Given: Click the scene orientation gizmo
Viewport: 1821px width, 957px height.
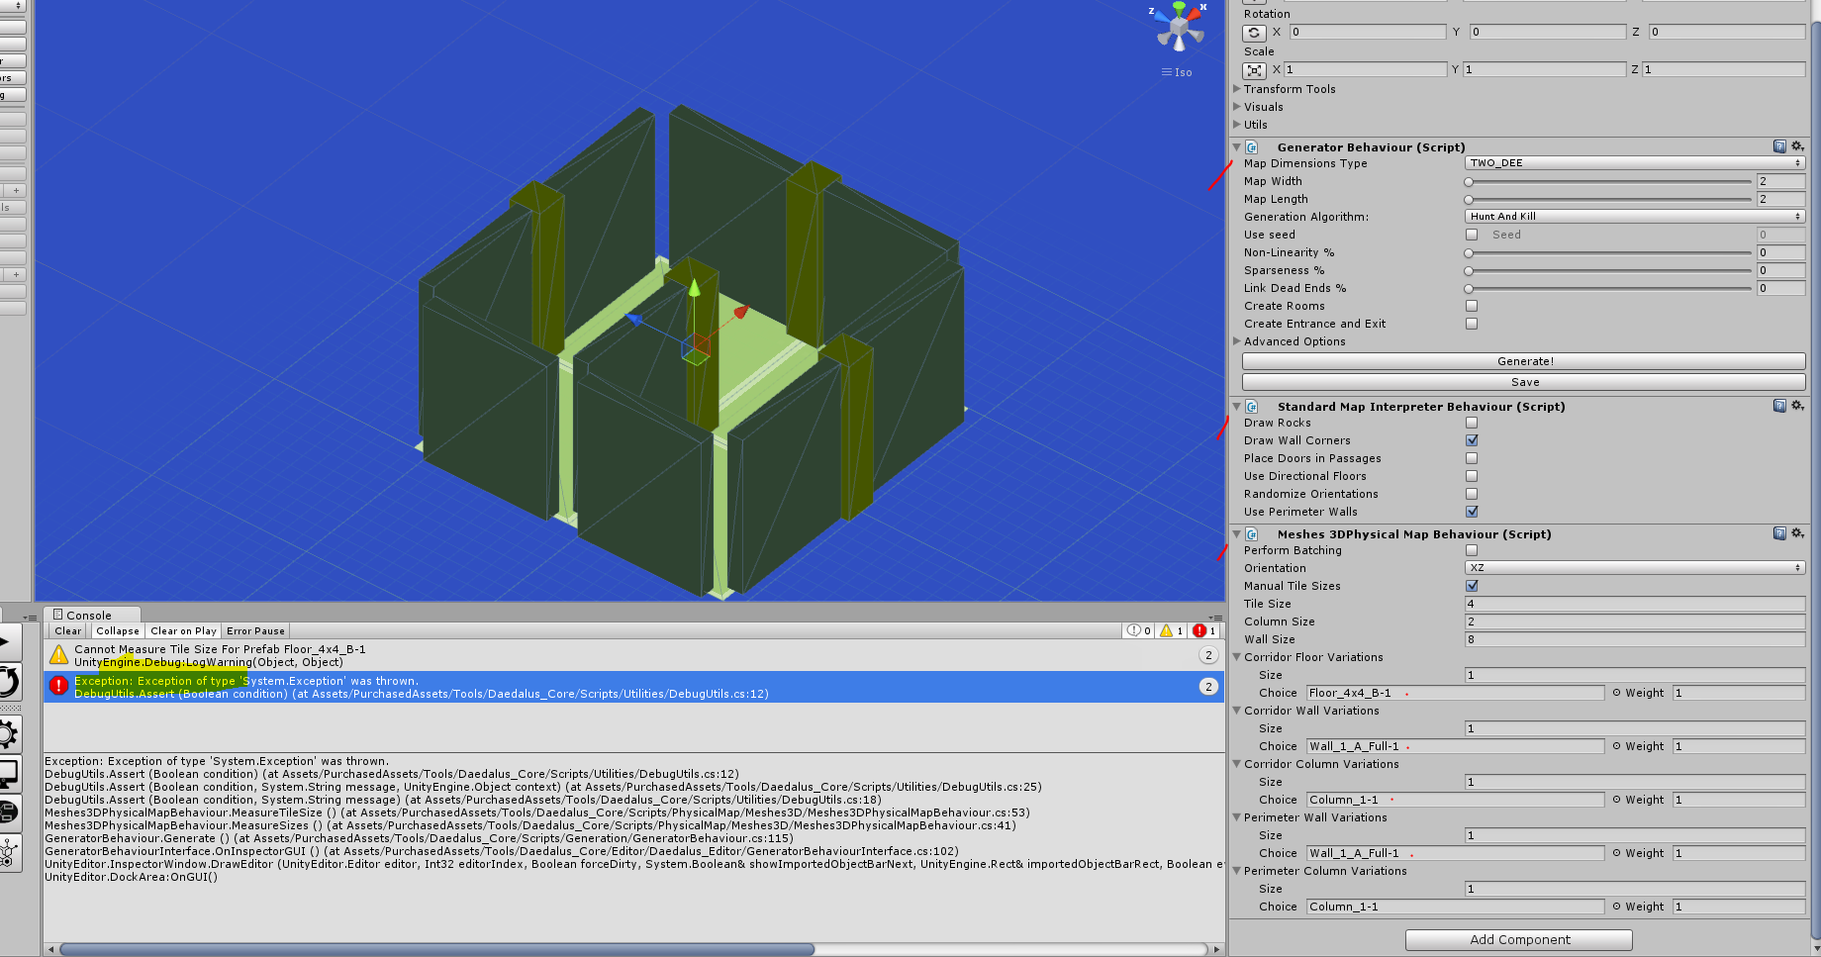Looking at the screenshot, I should coord(1179,27).
